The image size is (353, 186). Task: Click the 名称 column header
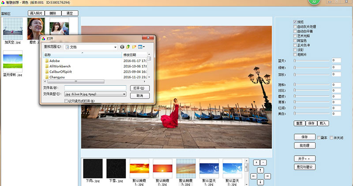pyautogui.click(x=83, y=55)
